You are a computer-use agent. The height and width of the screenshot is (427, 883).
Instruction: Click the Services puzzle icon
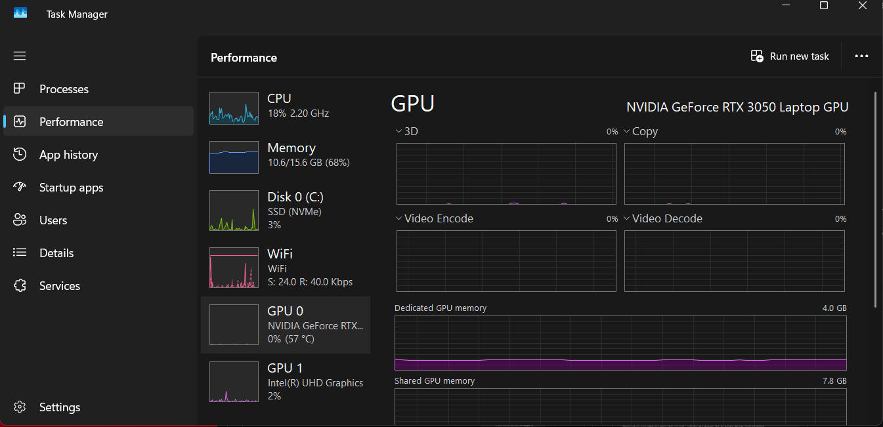[x=20, y=285]
